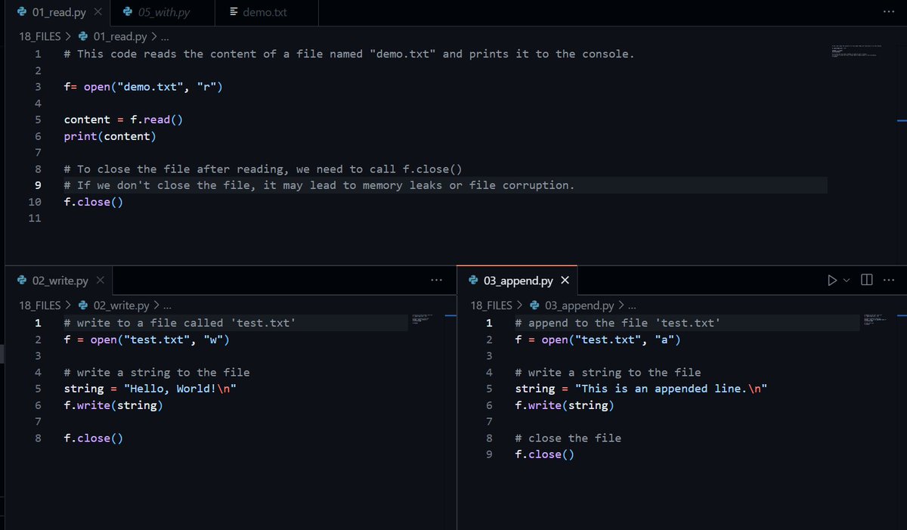Open the run options dropdown arrow
The width and height of the screenshot is (907, 530).
tap(847, 280)
